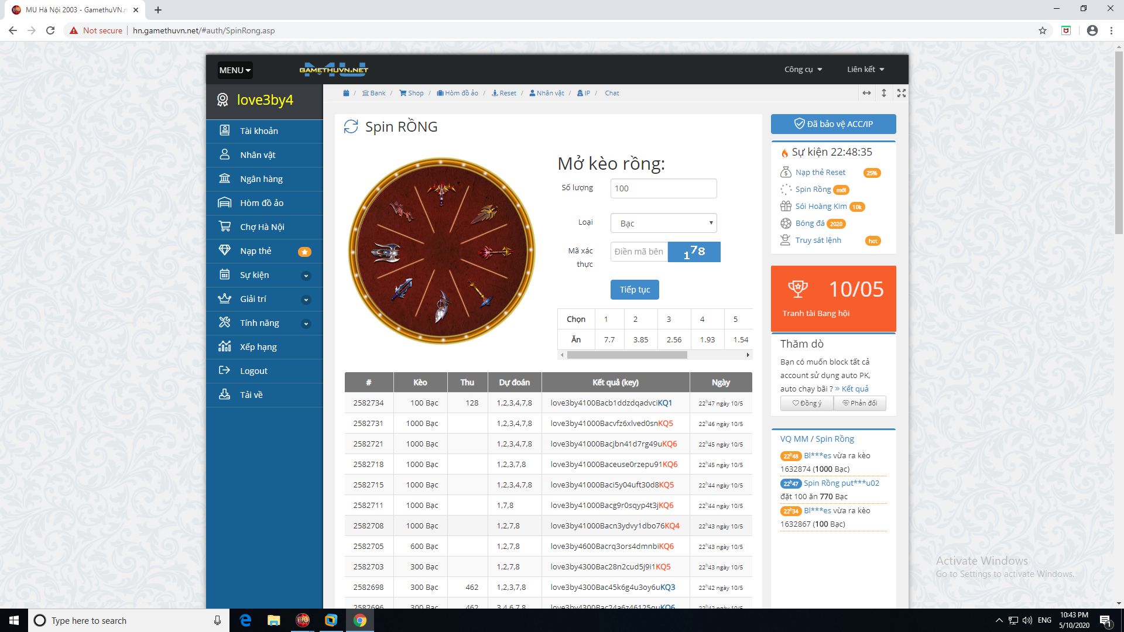1124x632 pixels.
Task: Open the Loại currency dropdown
Action: 663,223
